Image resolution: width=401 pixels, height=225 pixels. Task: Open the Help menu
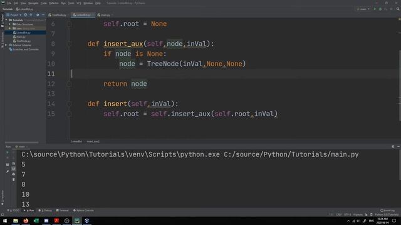[x=98, y=3]
